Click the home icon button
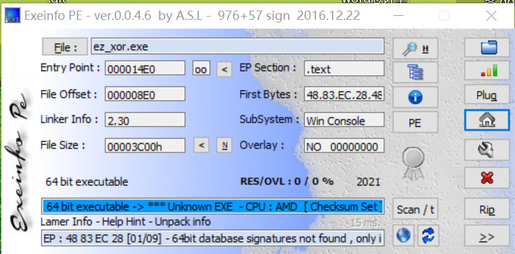Image resolution: width=515 pixels, height=254 pixels. click(487, 120)
